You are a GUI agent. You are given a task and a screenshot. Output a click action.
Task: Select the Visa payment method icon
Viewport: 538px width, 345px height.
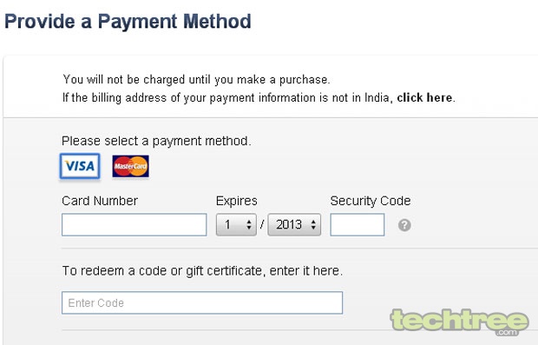click(x=80, y=166)
